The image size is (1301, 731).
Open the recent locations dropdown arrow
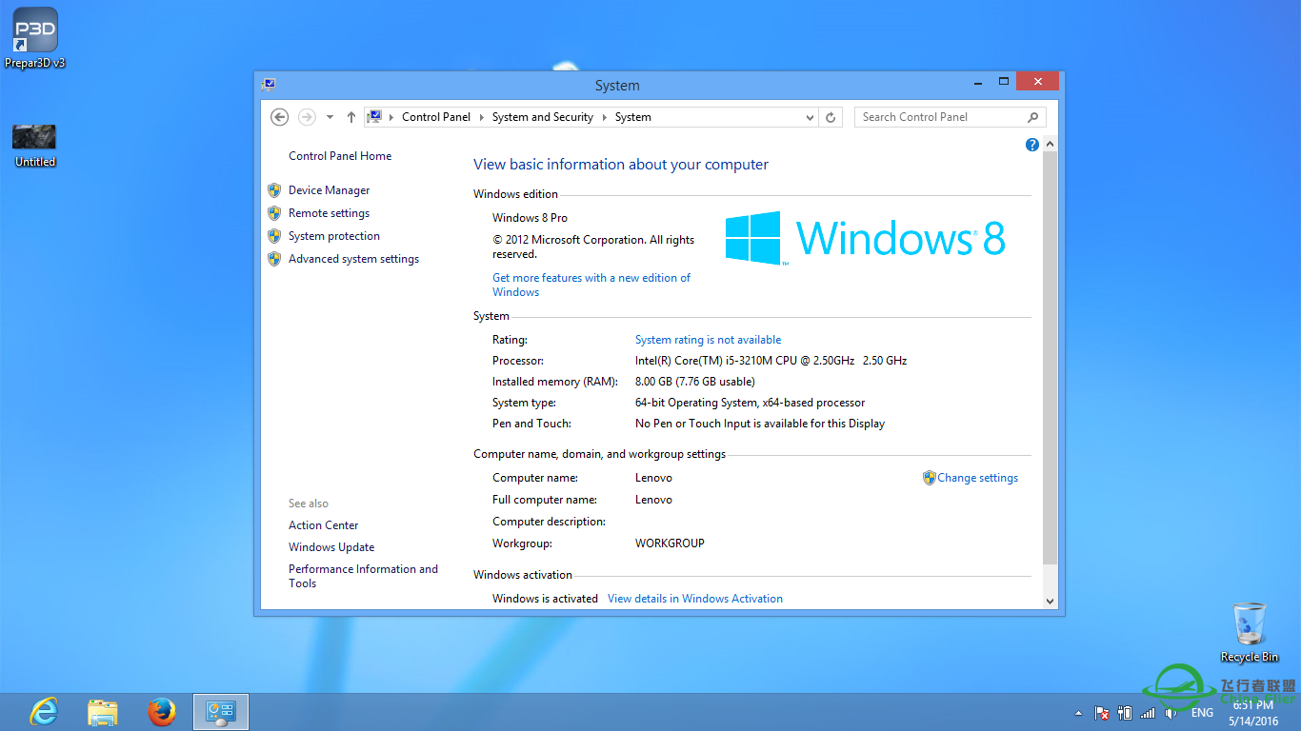(330, 117)
